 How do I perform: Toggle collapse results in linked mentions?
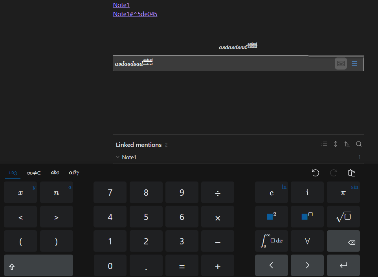[x=324, y=144]
